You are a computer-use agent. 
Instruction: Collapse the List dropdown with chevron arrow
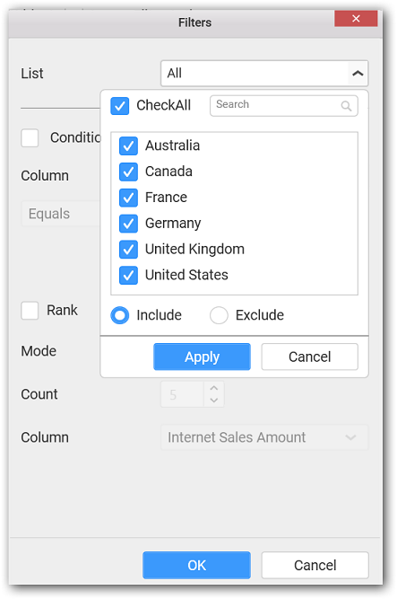click(358, 73)
